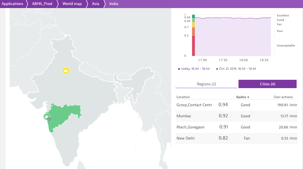Click the India breadcrumb item
Viewport: 303px width, 169px height.
114,4
